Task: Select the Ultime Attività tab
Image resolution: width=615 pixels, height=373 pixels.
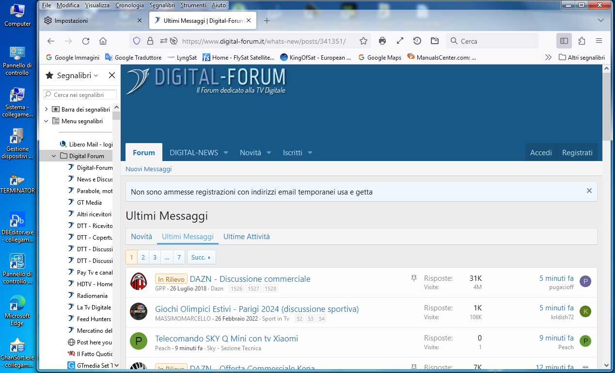Action: (247, 237)
